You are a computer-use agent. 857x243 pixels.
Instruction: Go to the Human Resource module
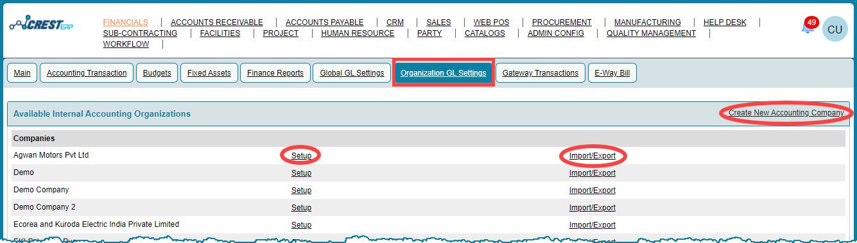click(x=358, y=33)
